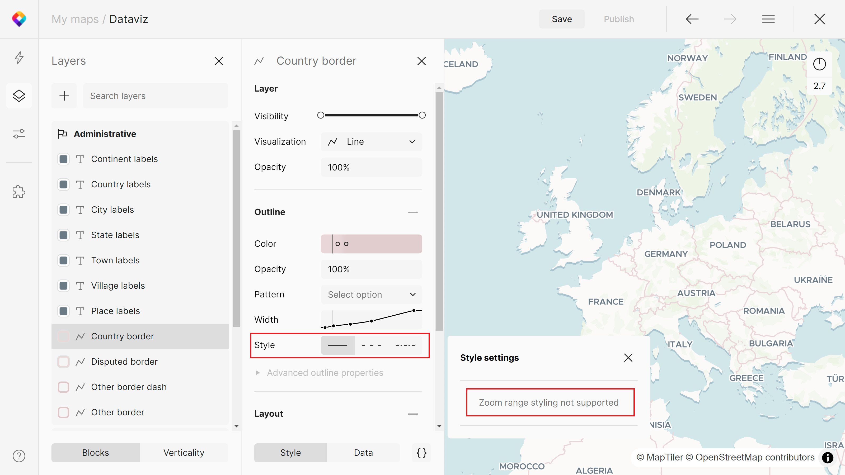Click the solid line style option
The width and height of the screenshot is (845, 475).
338,345
